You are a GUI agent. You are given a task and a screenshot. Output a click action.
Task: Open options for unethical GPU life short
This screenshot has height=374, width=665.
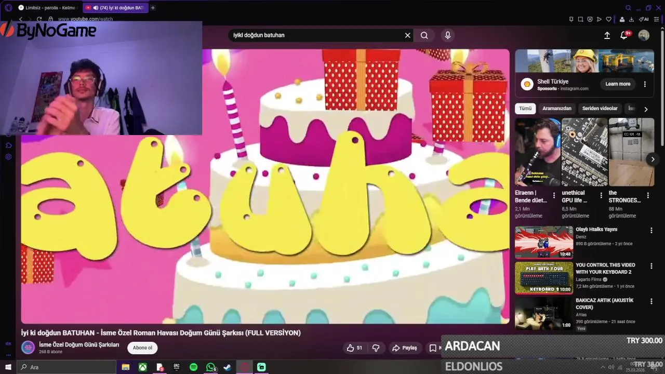pyautogui.click(x=601, y=196)
